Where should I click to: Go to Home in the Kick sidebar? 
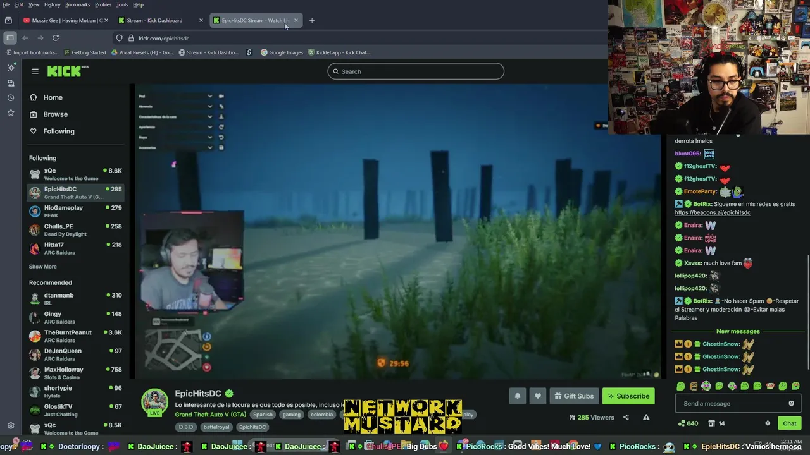pos(53,97)
